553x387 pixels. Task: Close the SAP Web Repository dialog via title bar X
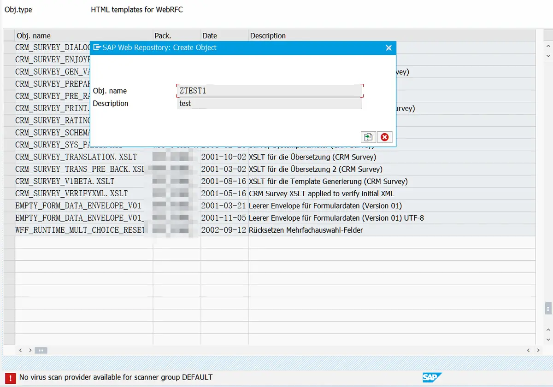point(388,47)
